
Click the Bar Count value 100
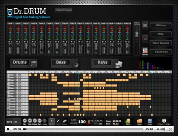(82, 122)
